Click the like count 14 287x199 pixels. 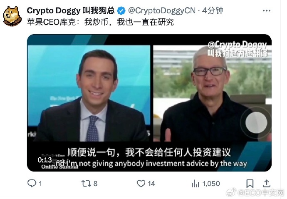point(151,184)
